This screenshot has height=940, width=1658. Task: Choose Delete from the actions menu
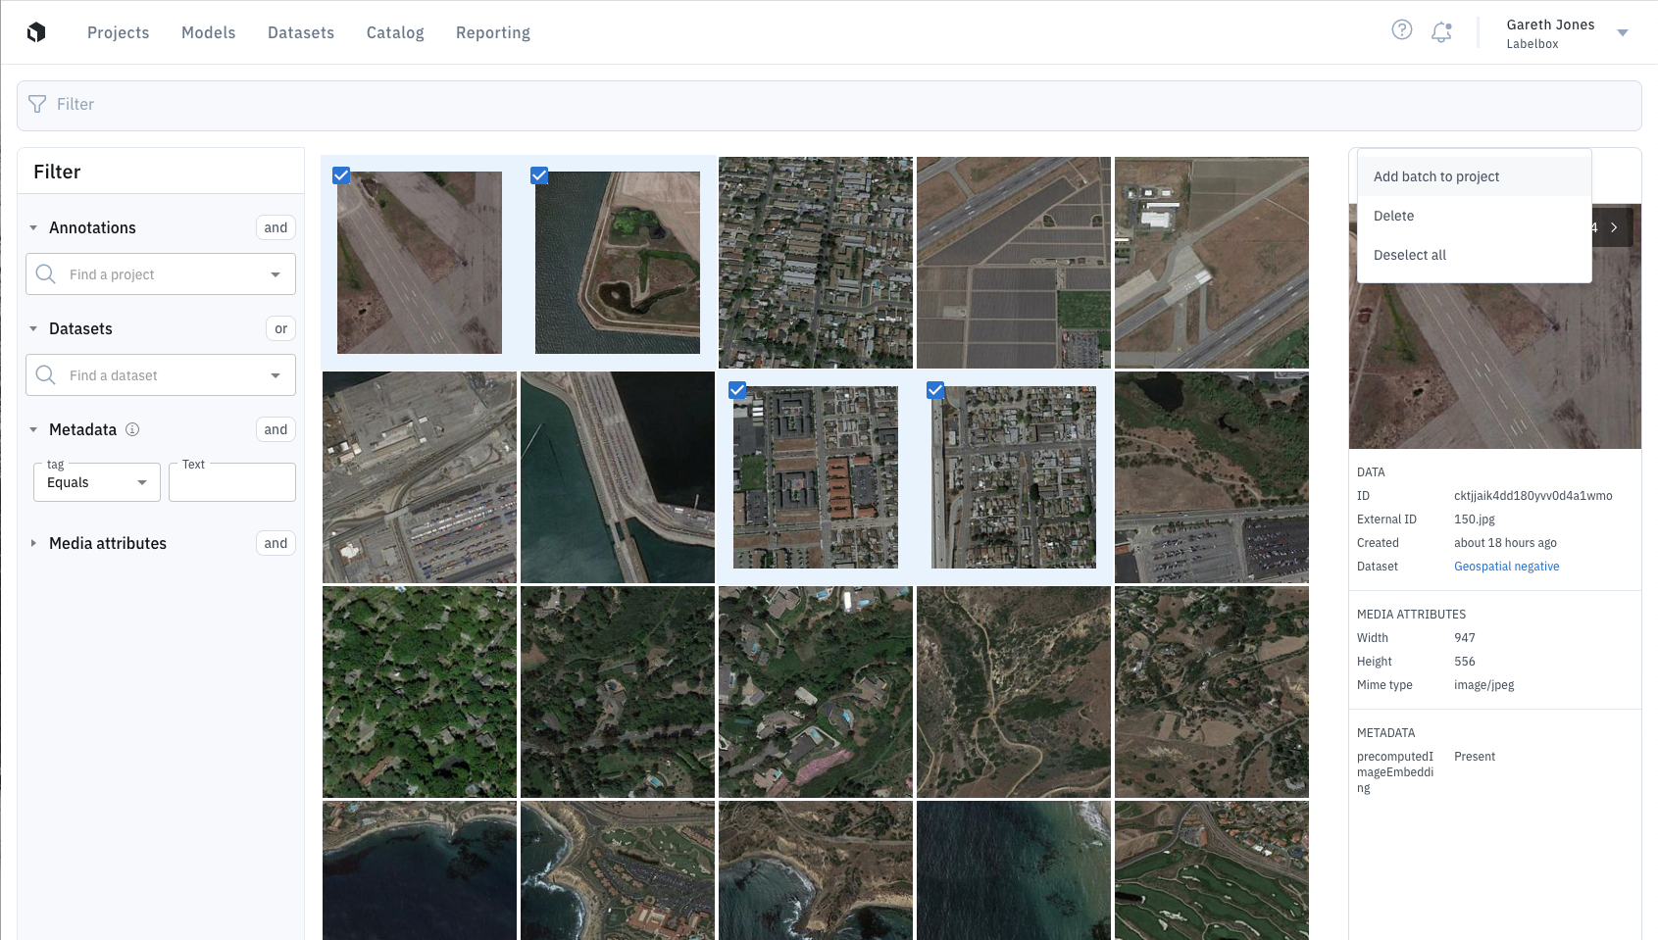click(1474, 216)
